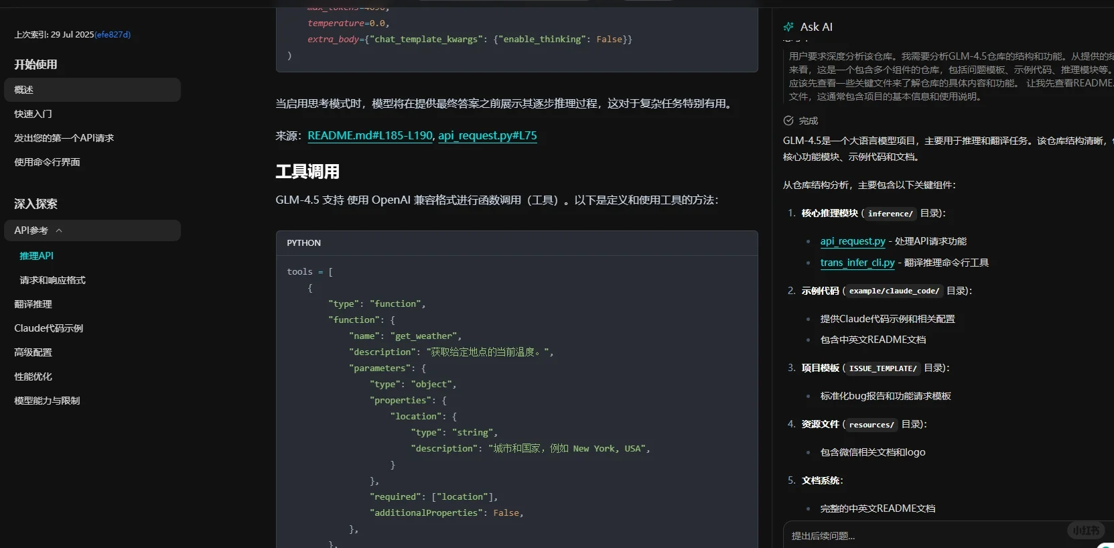This screenshot has width=1114, height=548.
Task: Click the check-circle icon beside 完成
Action: (788, 121)
